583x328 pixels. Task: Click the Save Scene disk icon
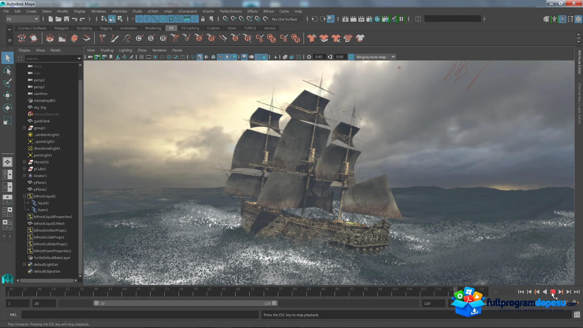pyautogui.click(x=66, y=19)
